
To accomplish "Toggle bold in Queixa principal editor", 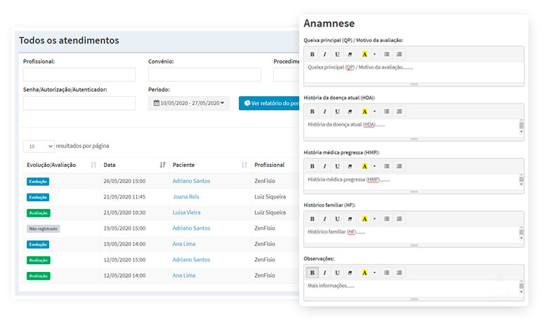I will (x=312, y=55).
